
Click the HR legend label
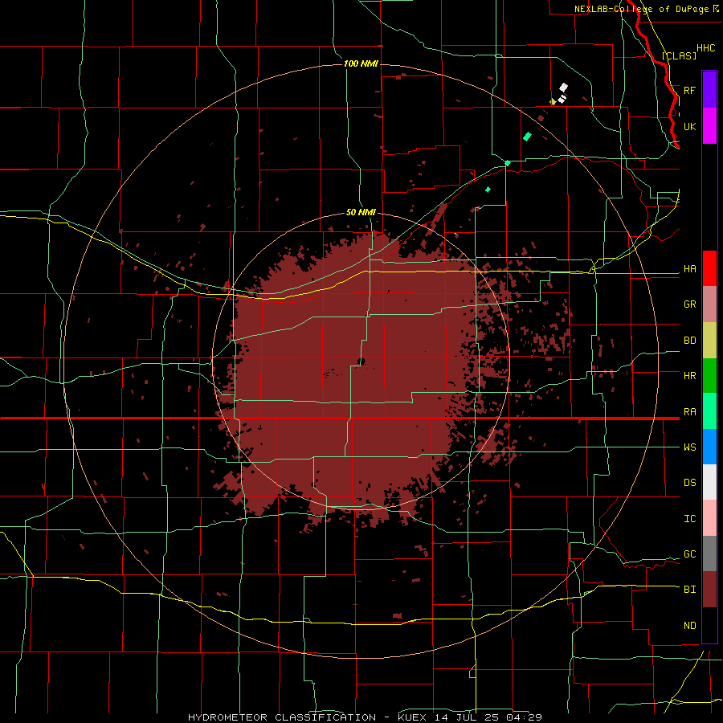point(689,376)
